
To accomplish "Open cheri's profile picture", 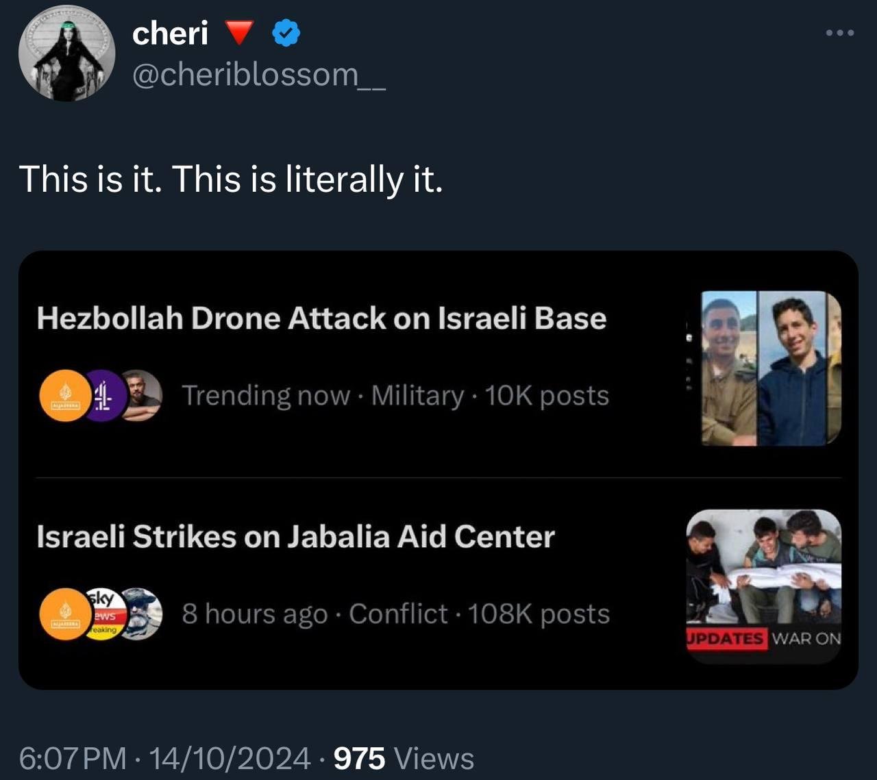I will tap(66, 53).
